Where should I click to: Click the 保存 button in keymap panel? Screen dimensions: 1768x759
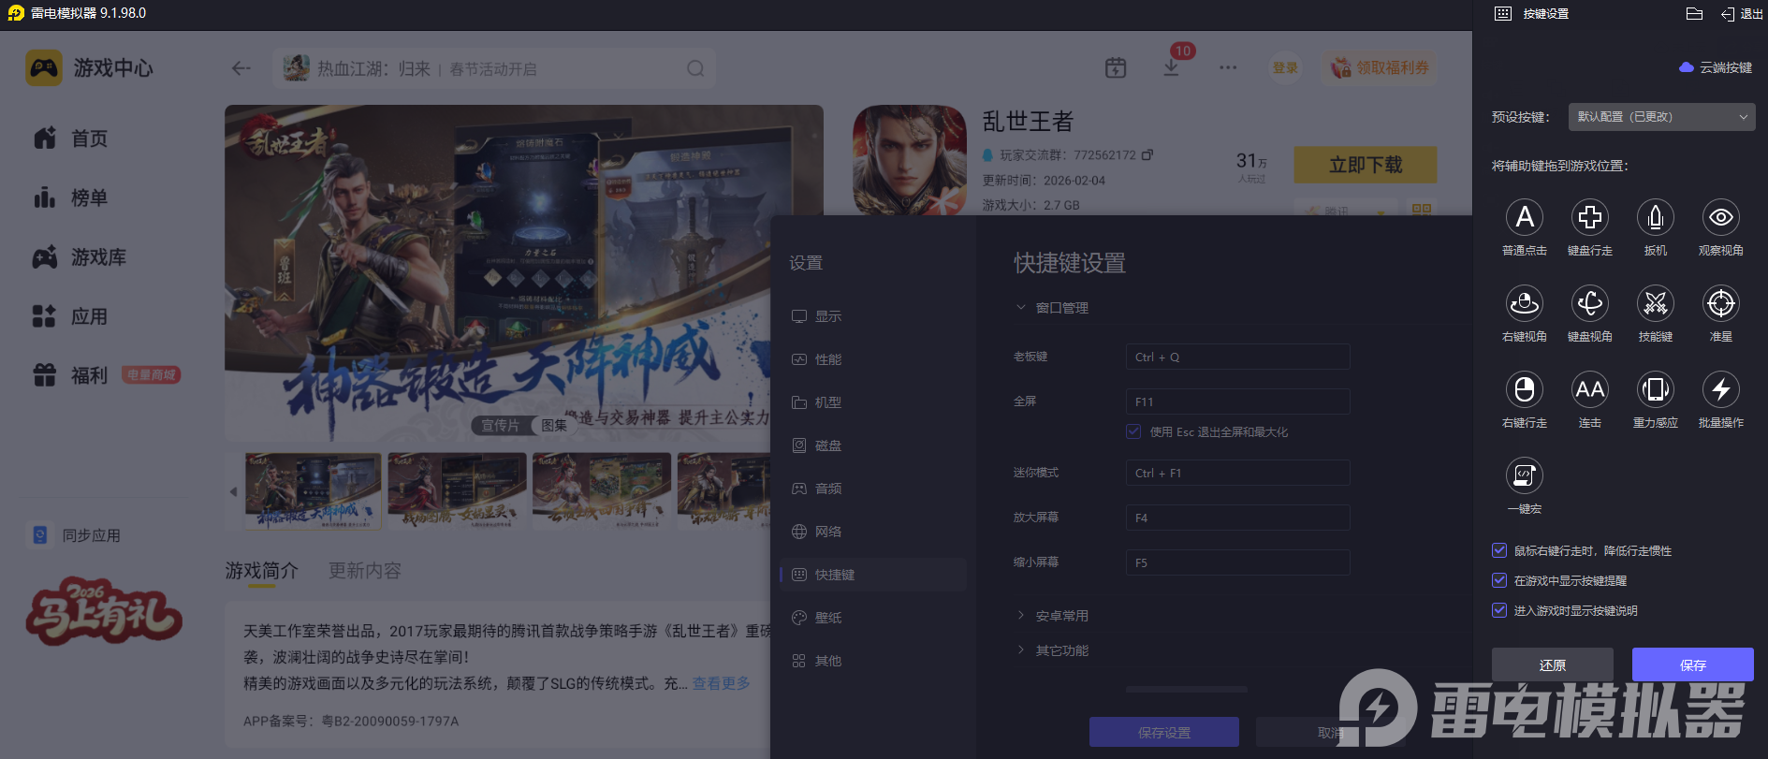(1693, 664)
